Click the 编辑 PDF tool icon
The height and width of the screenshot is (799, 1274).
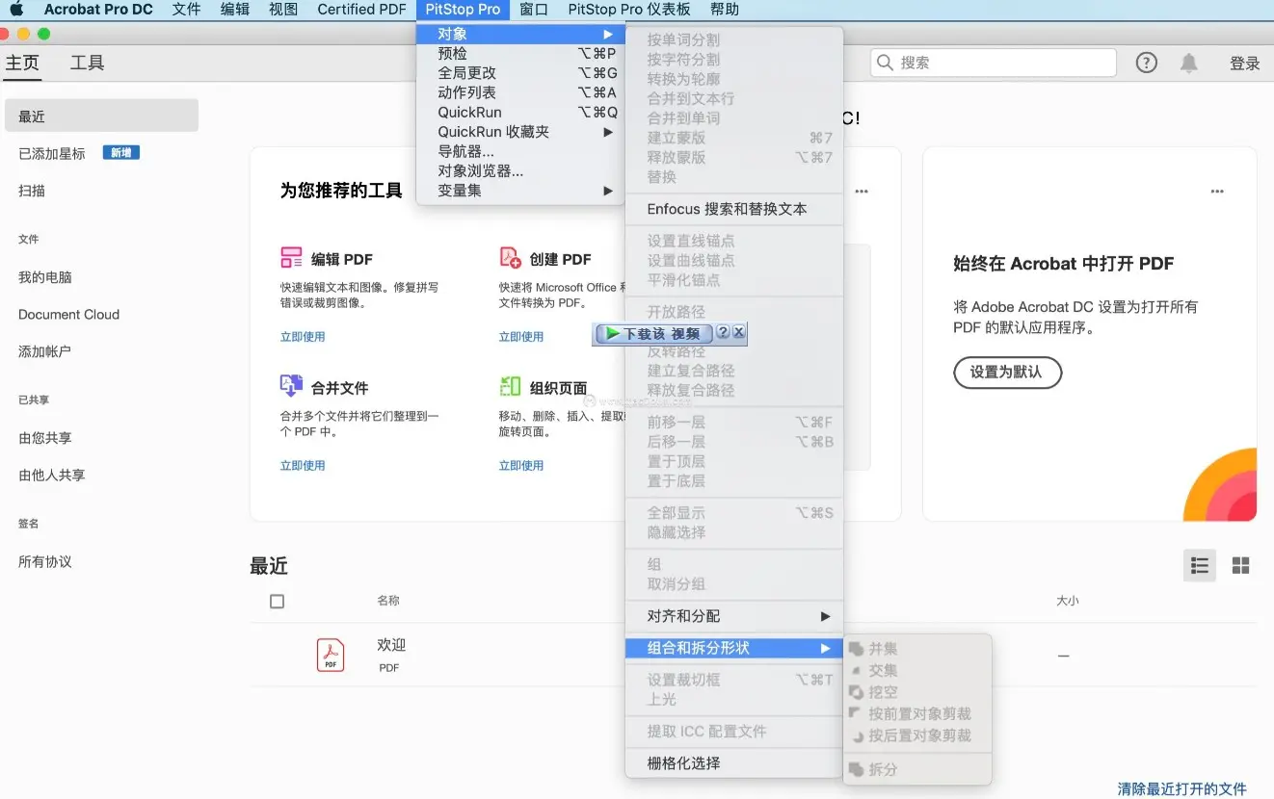point(291,258)
